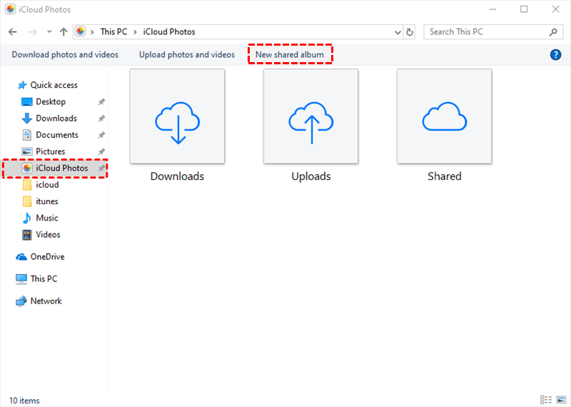
Task: Select This PC in the address breadcrumb
Action: click(114, 31)
